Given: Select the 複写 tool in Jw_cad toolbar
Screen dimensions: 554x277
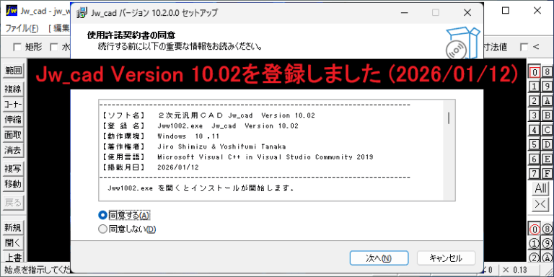Looking at the screenshot, I should (x=13, y=169).
